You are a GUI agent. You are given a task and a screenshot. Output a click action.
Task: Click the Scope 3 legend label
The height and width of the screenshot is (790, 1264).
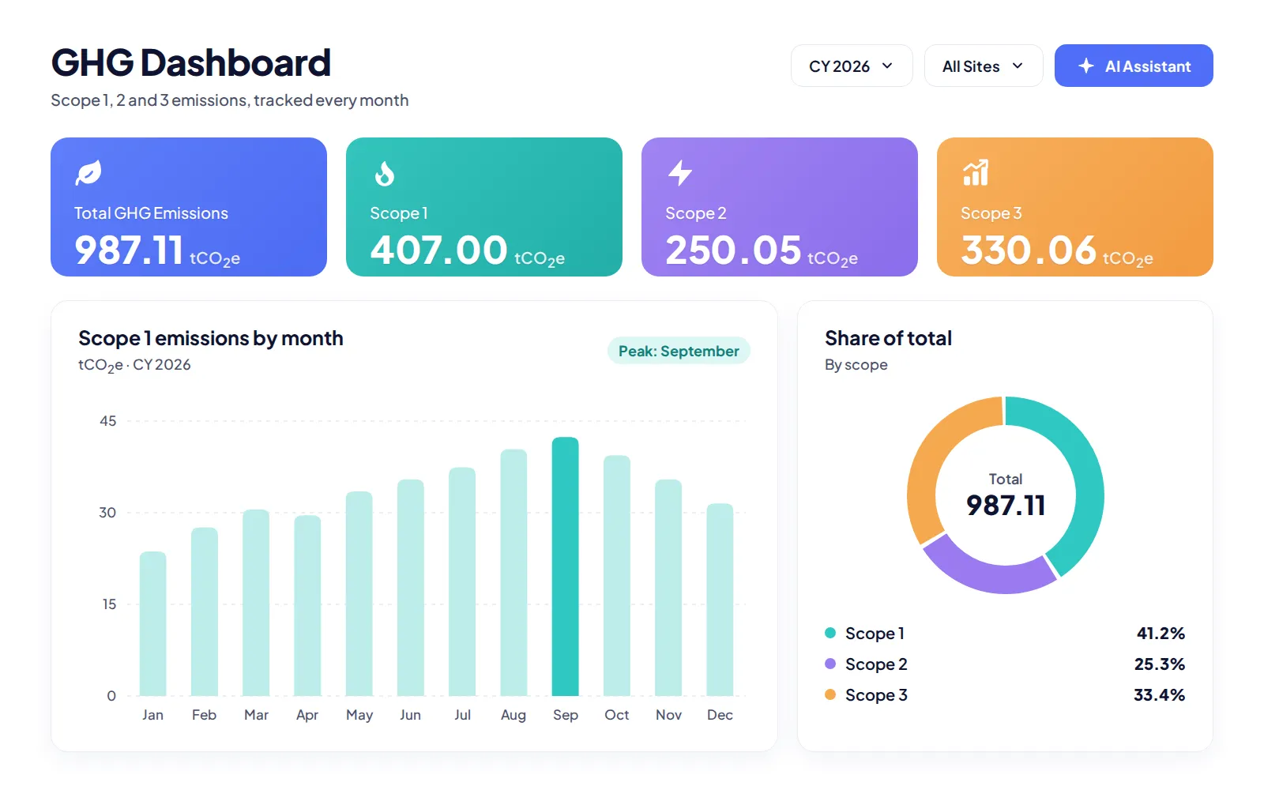[876, 694]
